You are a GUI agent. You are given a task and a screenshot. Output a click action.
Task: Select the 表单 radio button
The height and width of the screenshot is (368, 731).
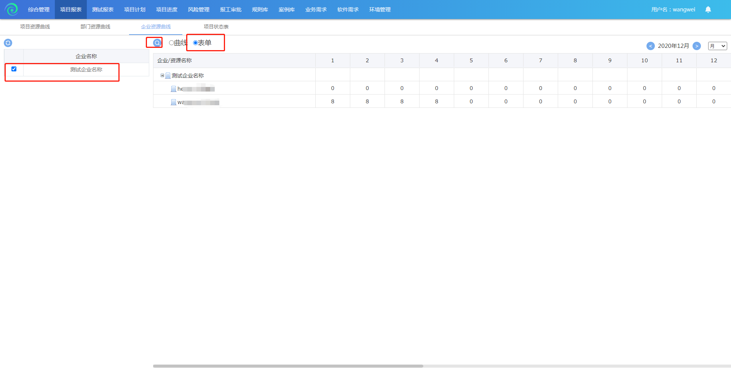pos(195,43)
